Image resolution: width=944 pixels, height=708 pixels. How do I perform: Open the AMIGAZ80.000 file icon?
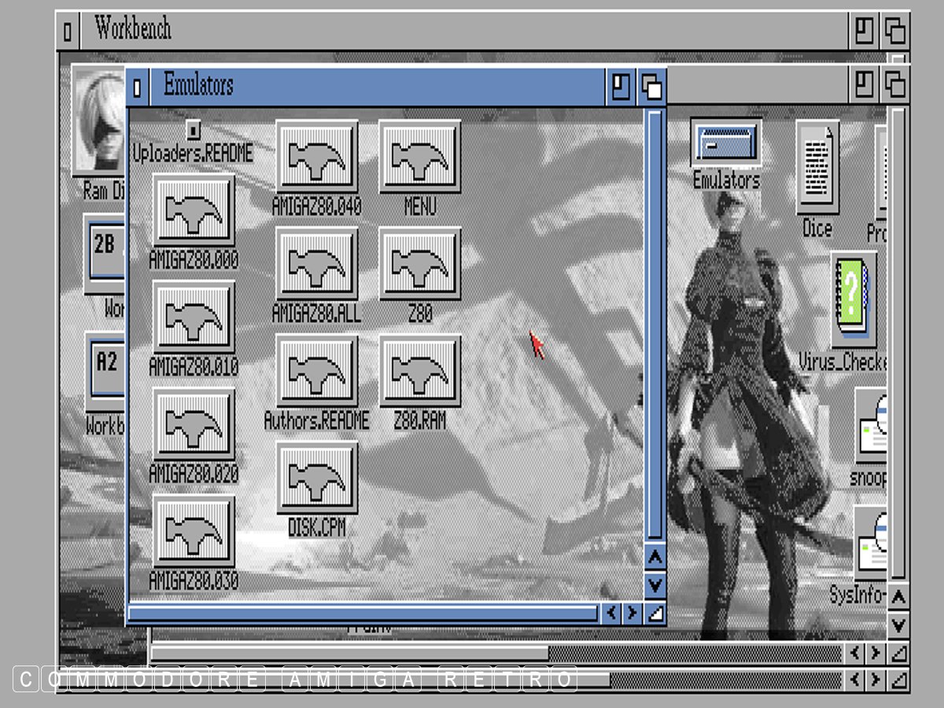tap(194, 210)
